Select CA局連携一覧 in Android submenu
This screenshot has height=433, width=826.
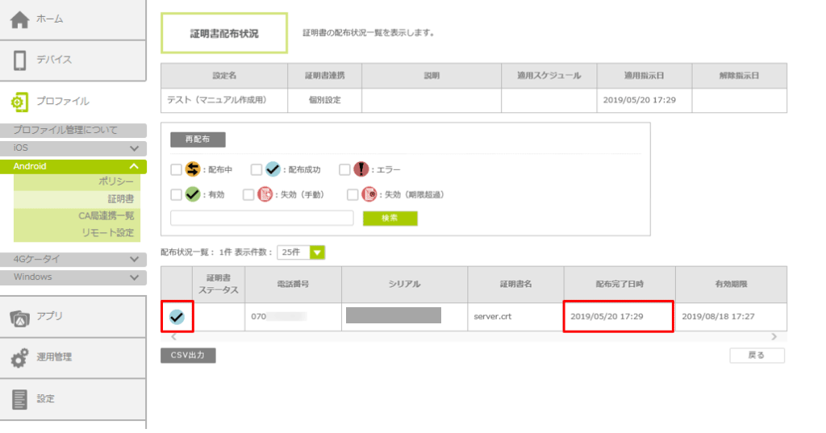click(106, 215)
